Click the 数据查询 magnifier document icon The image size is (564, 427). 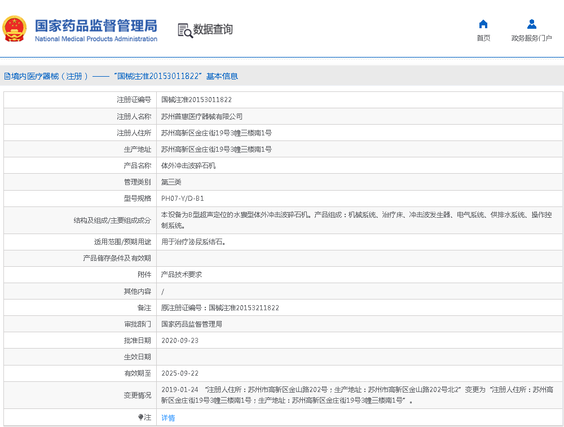tap(184, 30)
